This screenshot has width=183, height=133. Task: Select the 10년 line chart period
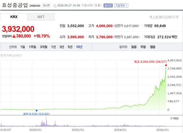point(79,47)
